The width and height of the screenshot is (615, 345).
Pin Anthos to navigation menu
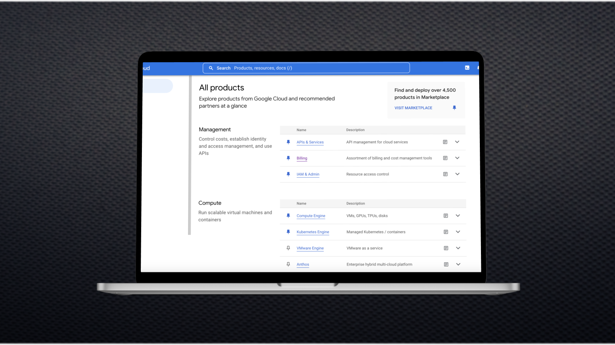288,264
